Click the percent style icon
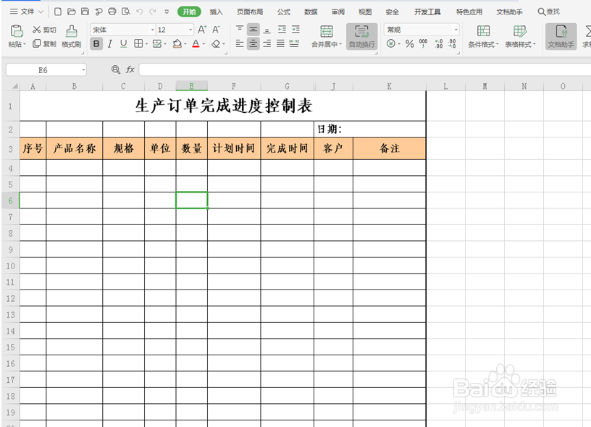591x427 pixels. [410, 44]
